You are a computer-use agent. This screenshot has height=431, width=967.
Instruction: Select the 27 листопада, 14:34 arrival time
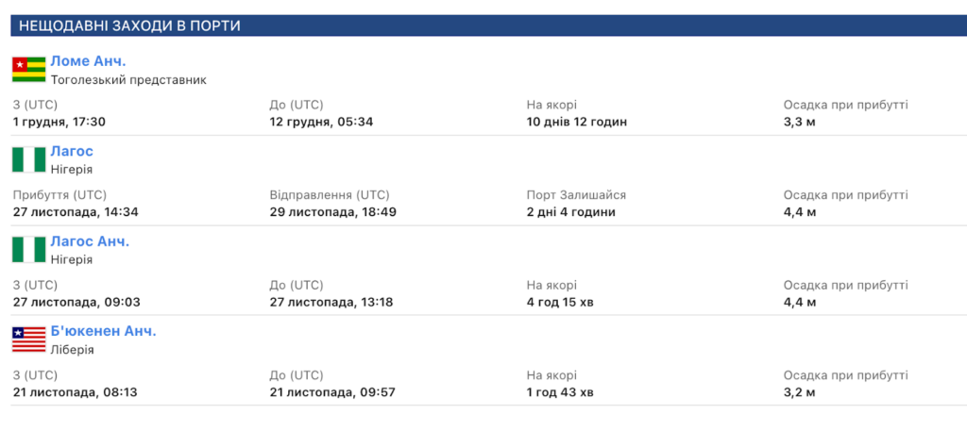[76, 212]
